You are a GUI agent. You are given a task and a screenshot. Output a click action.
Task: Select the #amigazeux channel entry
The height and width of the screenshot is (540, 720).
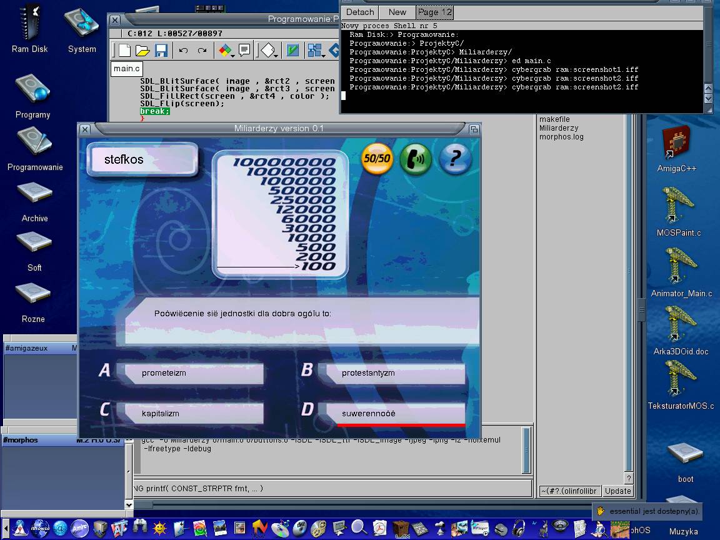[x=40, y=348]
